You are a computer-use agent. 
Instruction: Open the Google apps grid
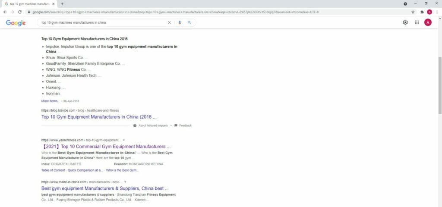417,22
